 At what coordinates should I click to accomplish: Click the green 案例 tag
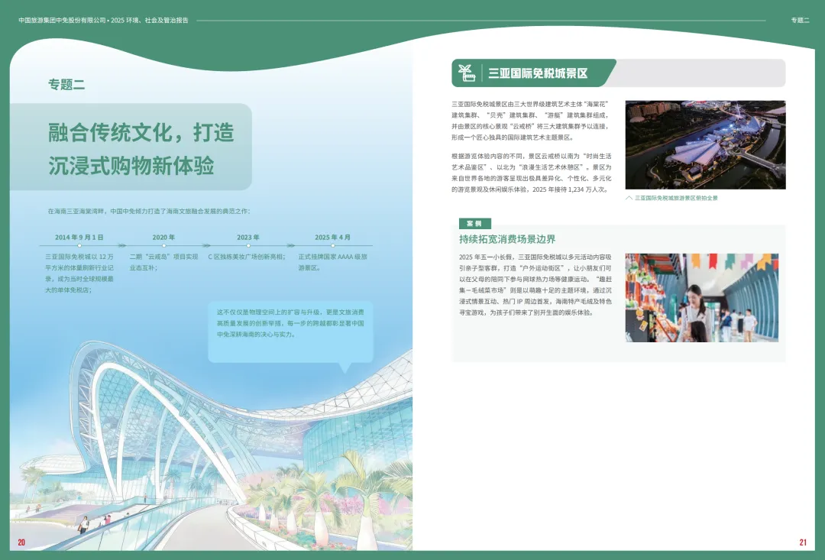coord(474,224)
